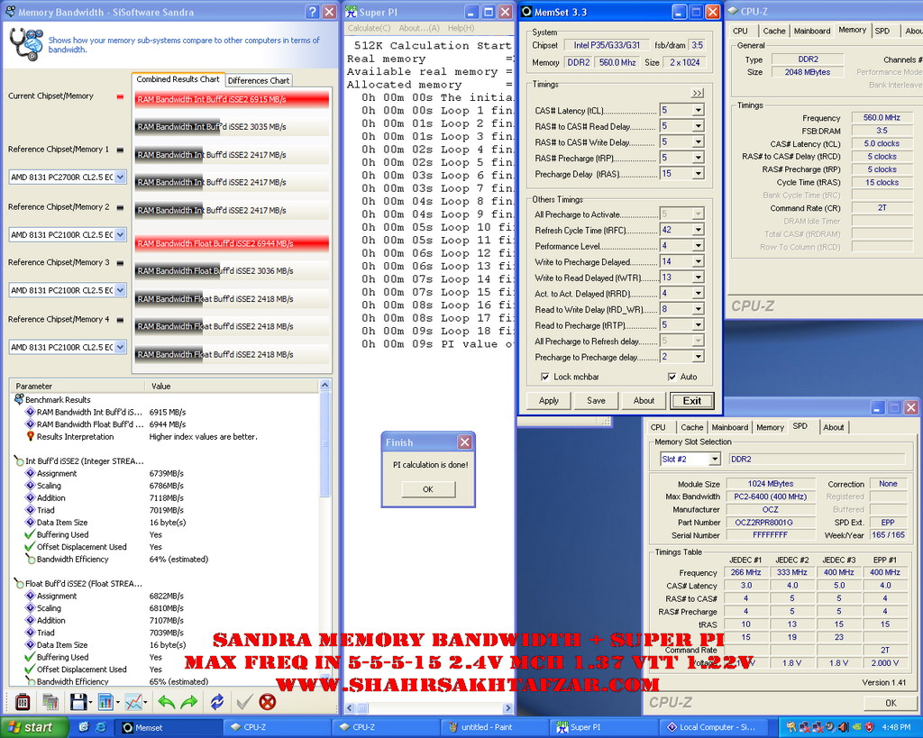
Task: Click the NVIDIA icon in system tray
Action: pyautogui.click(x=856, y=727)
